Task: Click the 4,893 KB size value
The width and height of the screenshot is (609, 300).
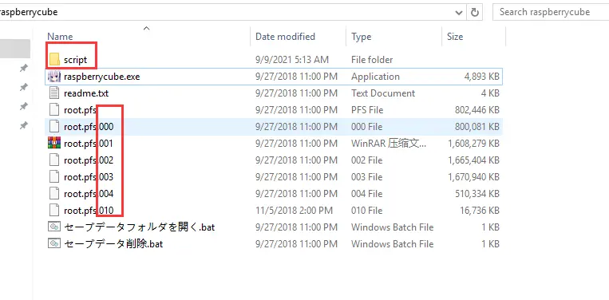Action: click(481, 77)
